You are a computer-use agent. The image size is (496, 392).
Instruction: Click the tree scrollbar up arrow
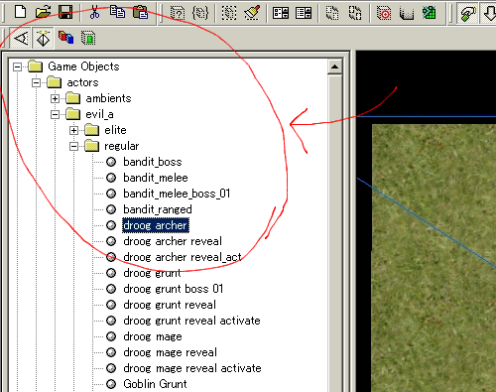pos(334,67)
